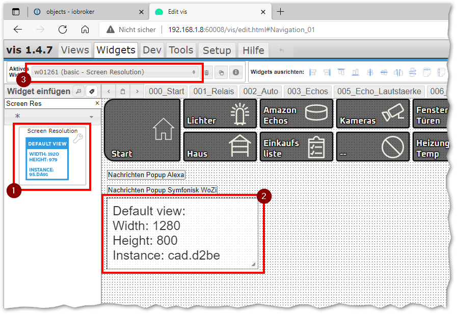Click the tag icon beside Widget einfügen
The width and height of the screenshot is (457, 314).
pyautogui.click(x=92, y=92)
